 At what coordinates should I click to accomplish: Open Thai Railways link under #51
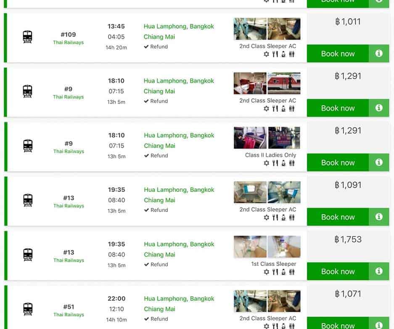click(69, 315)
